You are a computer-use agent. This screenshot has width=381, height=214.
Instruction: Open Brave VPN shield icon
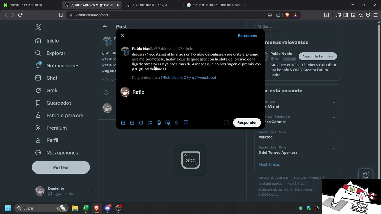[x=368, y=15]
